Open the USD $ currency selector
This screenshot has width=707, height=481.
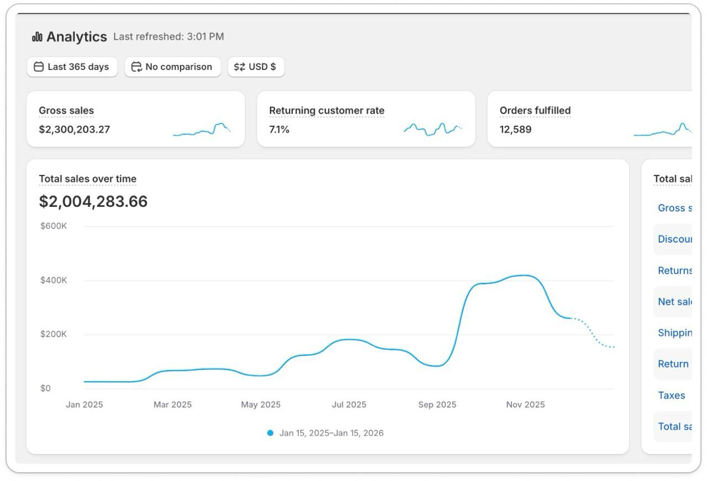click(256, 67)
